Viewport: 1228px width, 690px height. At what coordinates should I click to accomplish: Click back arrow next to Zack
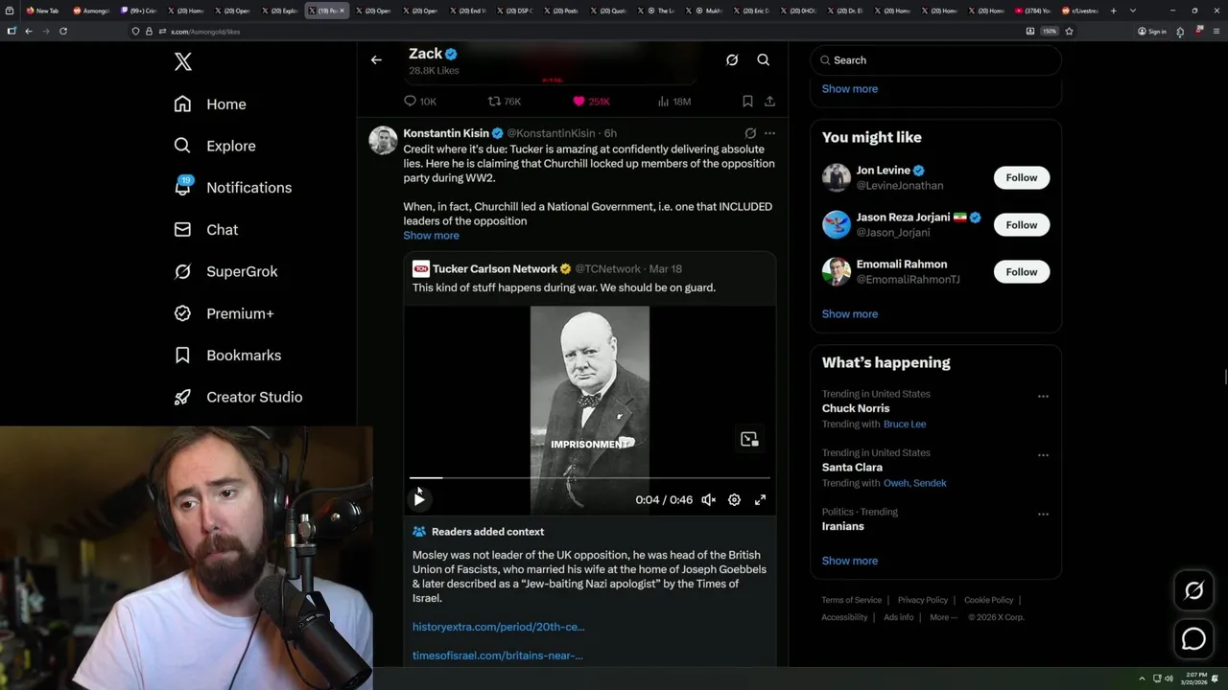coord(376,60)
